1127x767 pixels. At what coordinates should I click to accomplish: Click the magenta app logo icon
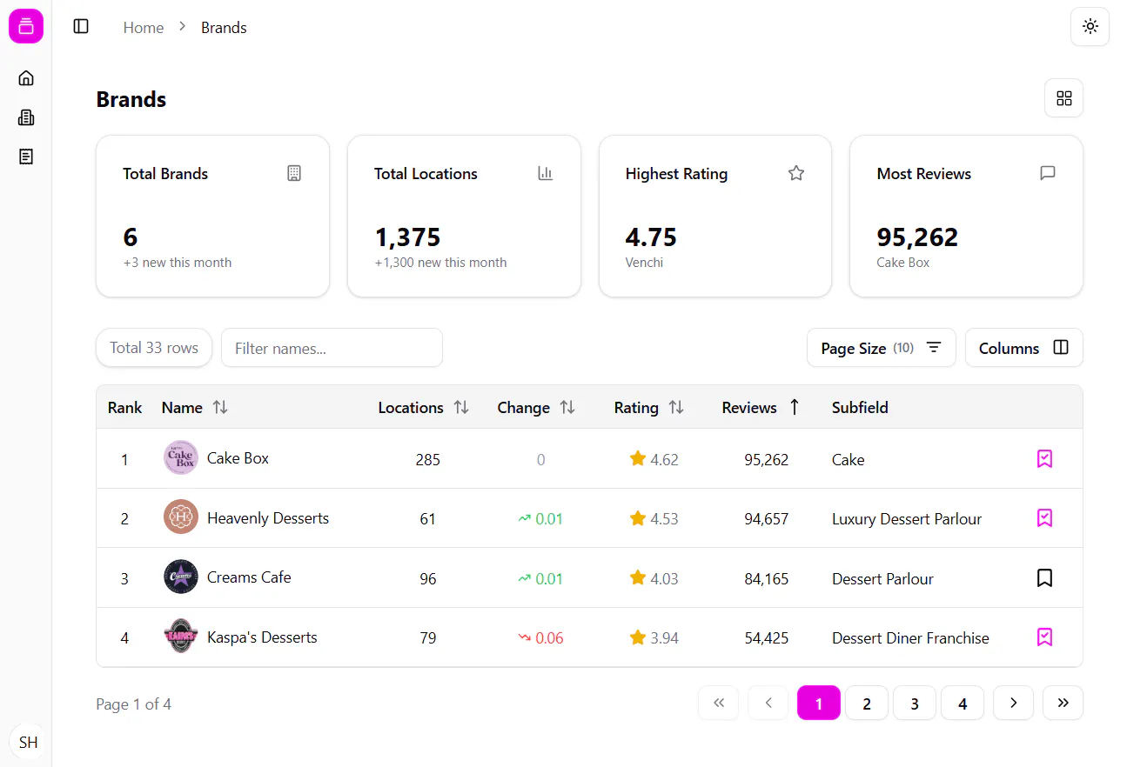[26, 26]
